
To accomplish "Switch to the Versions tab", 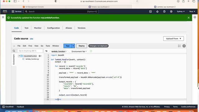I will point(81,28).
